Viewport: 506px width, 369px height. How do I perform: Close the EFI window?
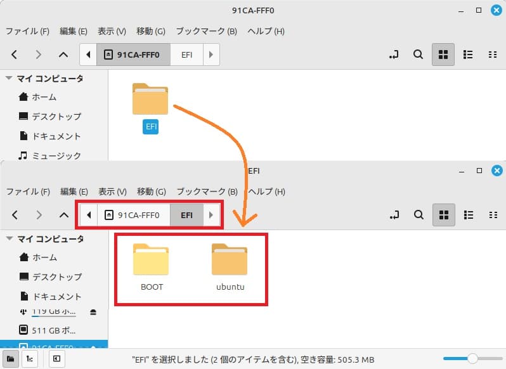point(497,171)
